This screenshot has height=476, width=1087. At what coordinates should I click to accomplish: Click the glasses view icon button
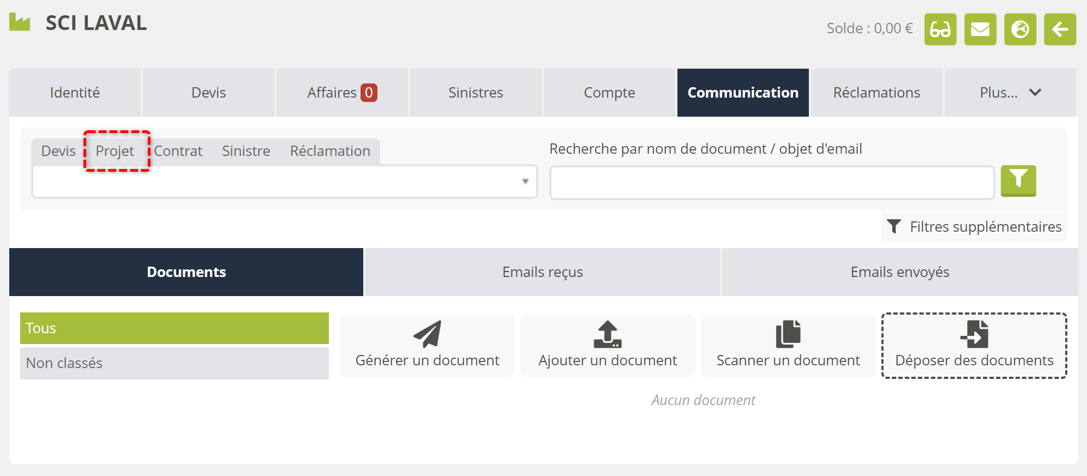click(x=940, y=29)
